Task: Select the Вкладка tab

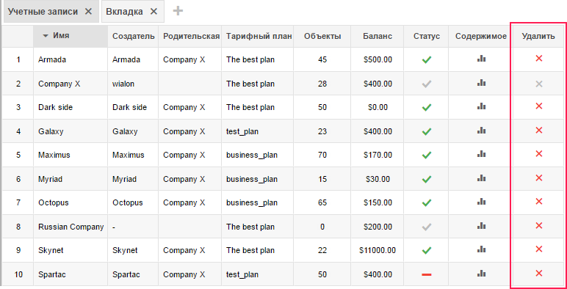Action: (x=124, y=12)
